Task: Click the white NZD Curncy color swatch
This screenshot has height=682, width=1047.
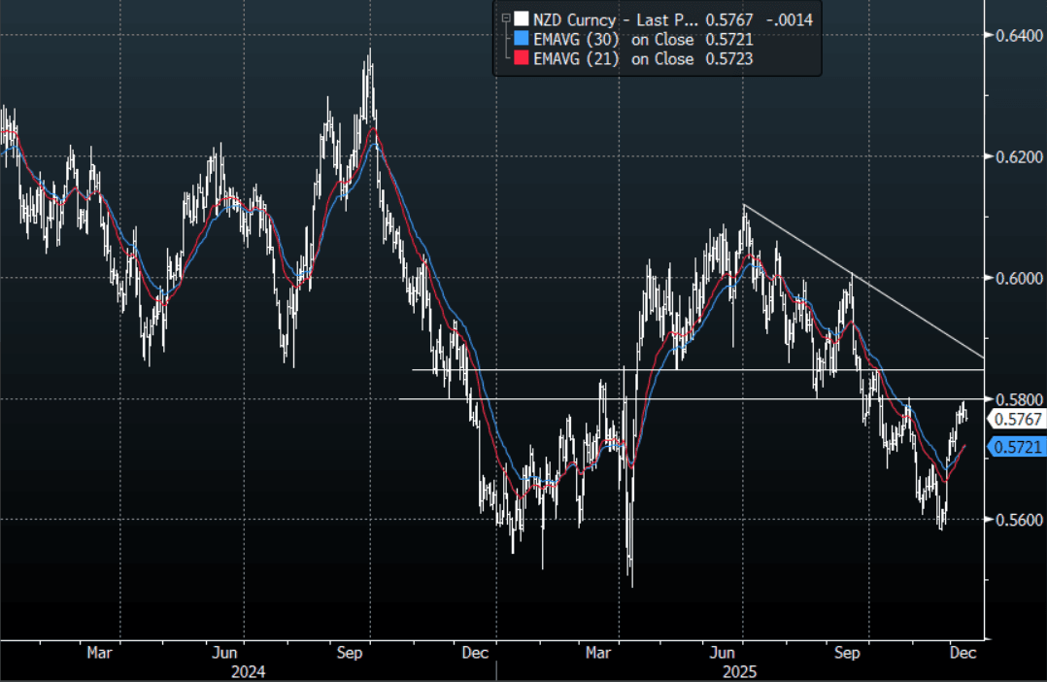Action: [522, 18]
